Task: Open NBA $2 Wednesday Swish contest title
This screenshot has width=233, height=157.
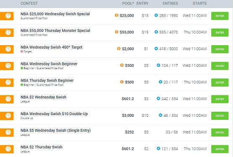Action: (x=43, y=97)
